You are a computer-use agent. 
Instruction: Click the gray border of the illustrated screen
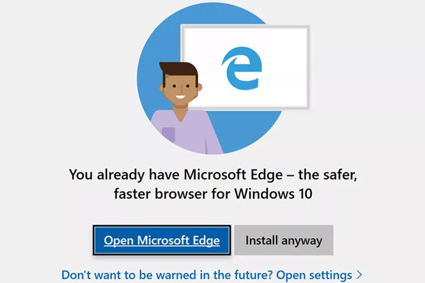pos(245,26)
